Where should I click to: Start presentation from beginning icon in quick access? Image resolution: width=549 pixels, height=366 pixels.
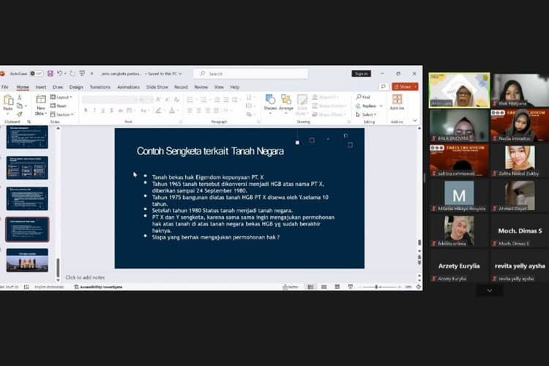click(x=82, y=73)
